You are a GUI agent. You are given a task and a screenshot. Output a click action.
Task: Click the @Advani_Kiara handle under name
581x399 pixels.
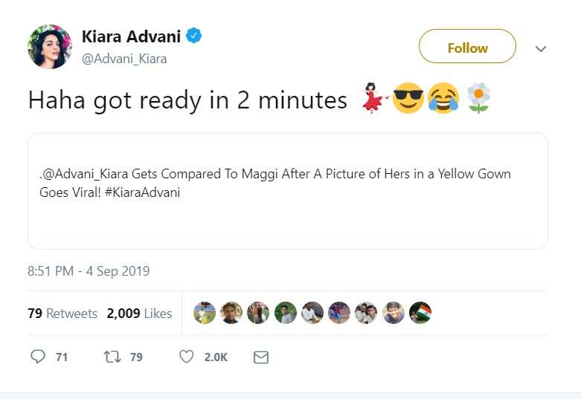coord(124,59)
